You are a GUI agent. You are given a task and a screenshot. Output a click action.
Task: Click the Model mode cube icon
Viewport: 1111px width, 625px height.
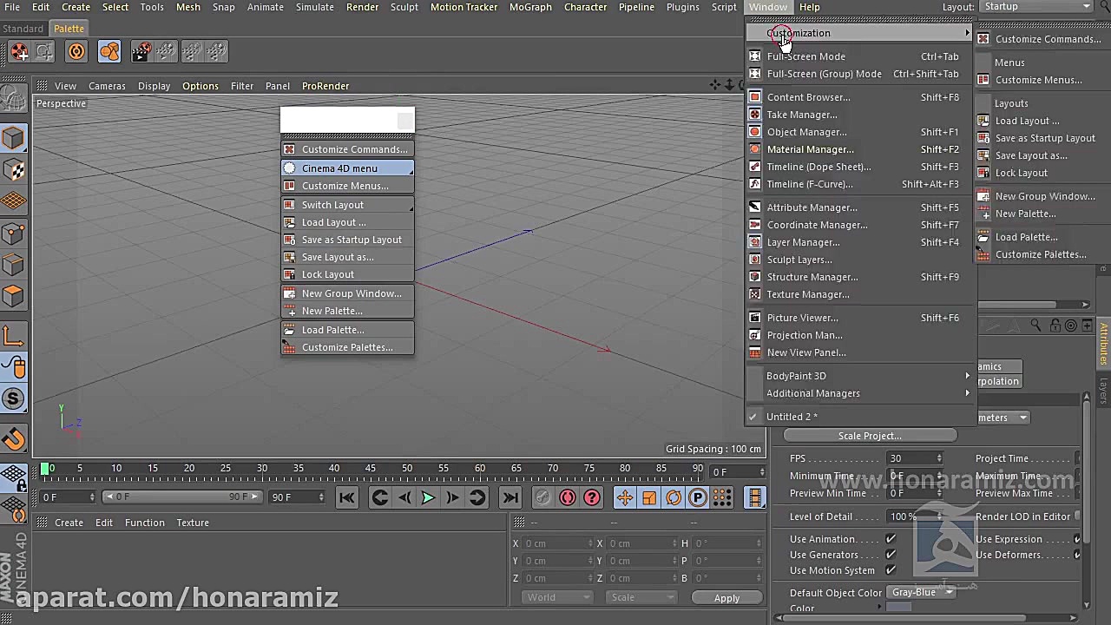coord(13,139)
